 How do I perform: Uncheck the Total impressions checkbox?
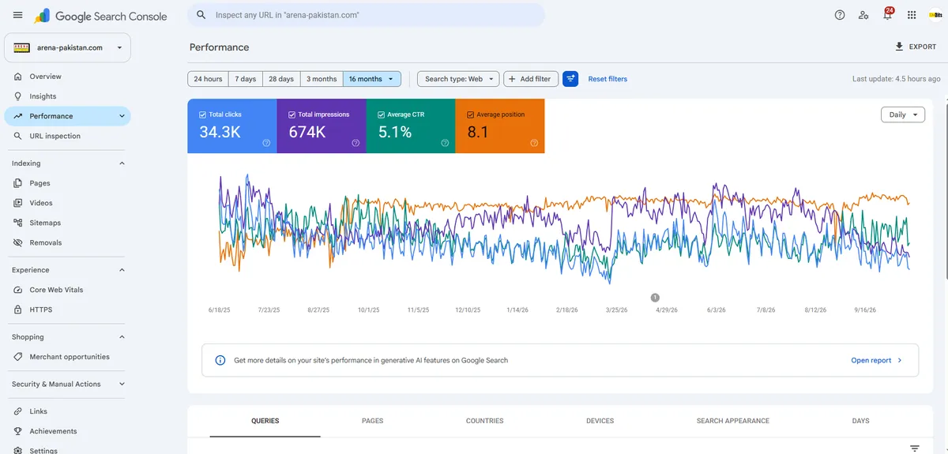tap(292, 114)
